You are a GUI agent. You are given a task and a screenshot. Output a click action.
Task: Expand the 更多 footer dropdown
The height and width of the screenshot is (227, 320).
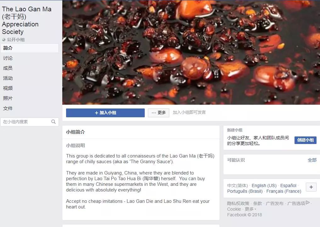(x=250, y=209)
